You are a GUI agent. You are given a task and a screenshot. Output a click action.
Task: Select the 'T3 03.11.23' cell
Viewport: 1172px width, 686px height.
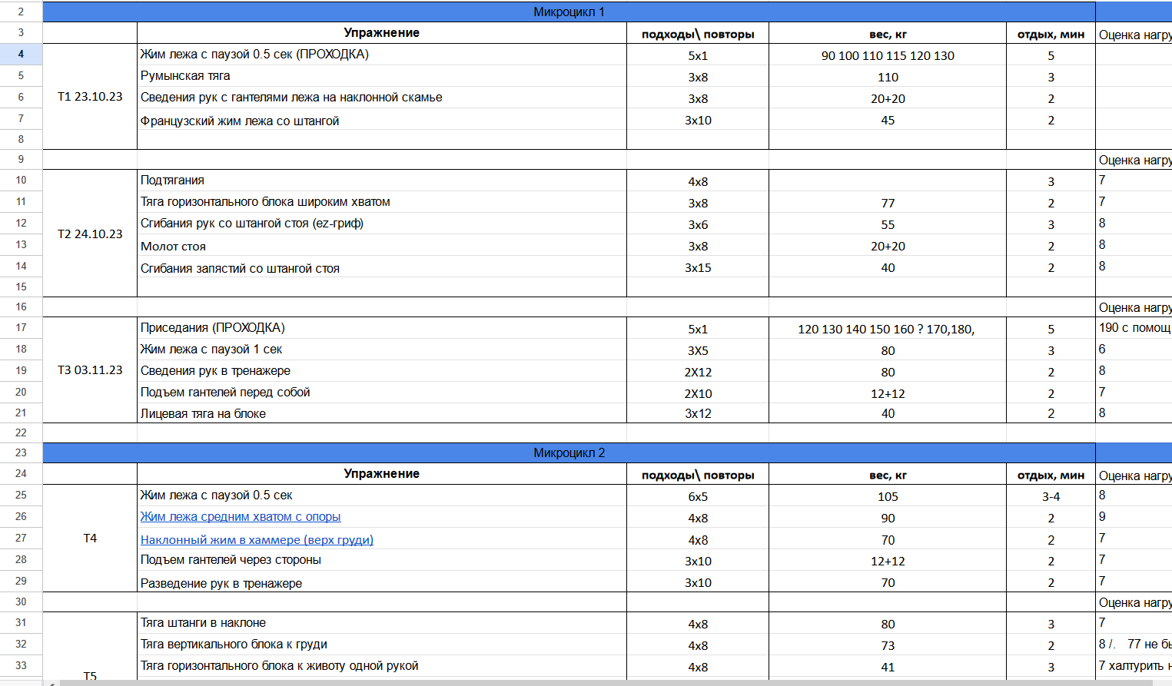90,370
